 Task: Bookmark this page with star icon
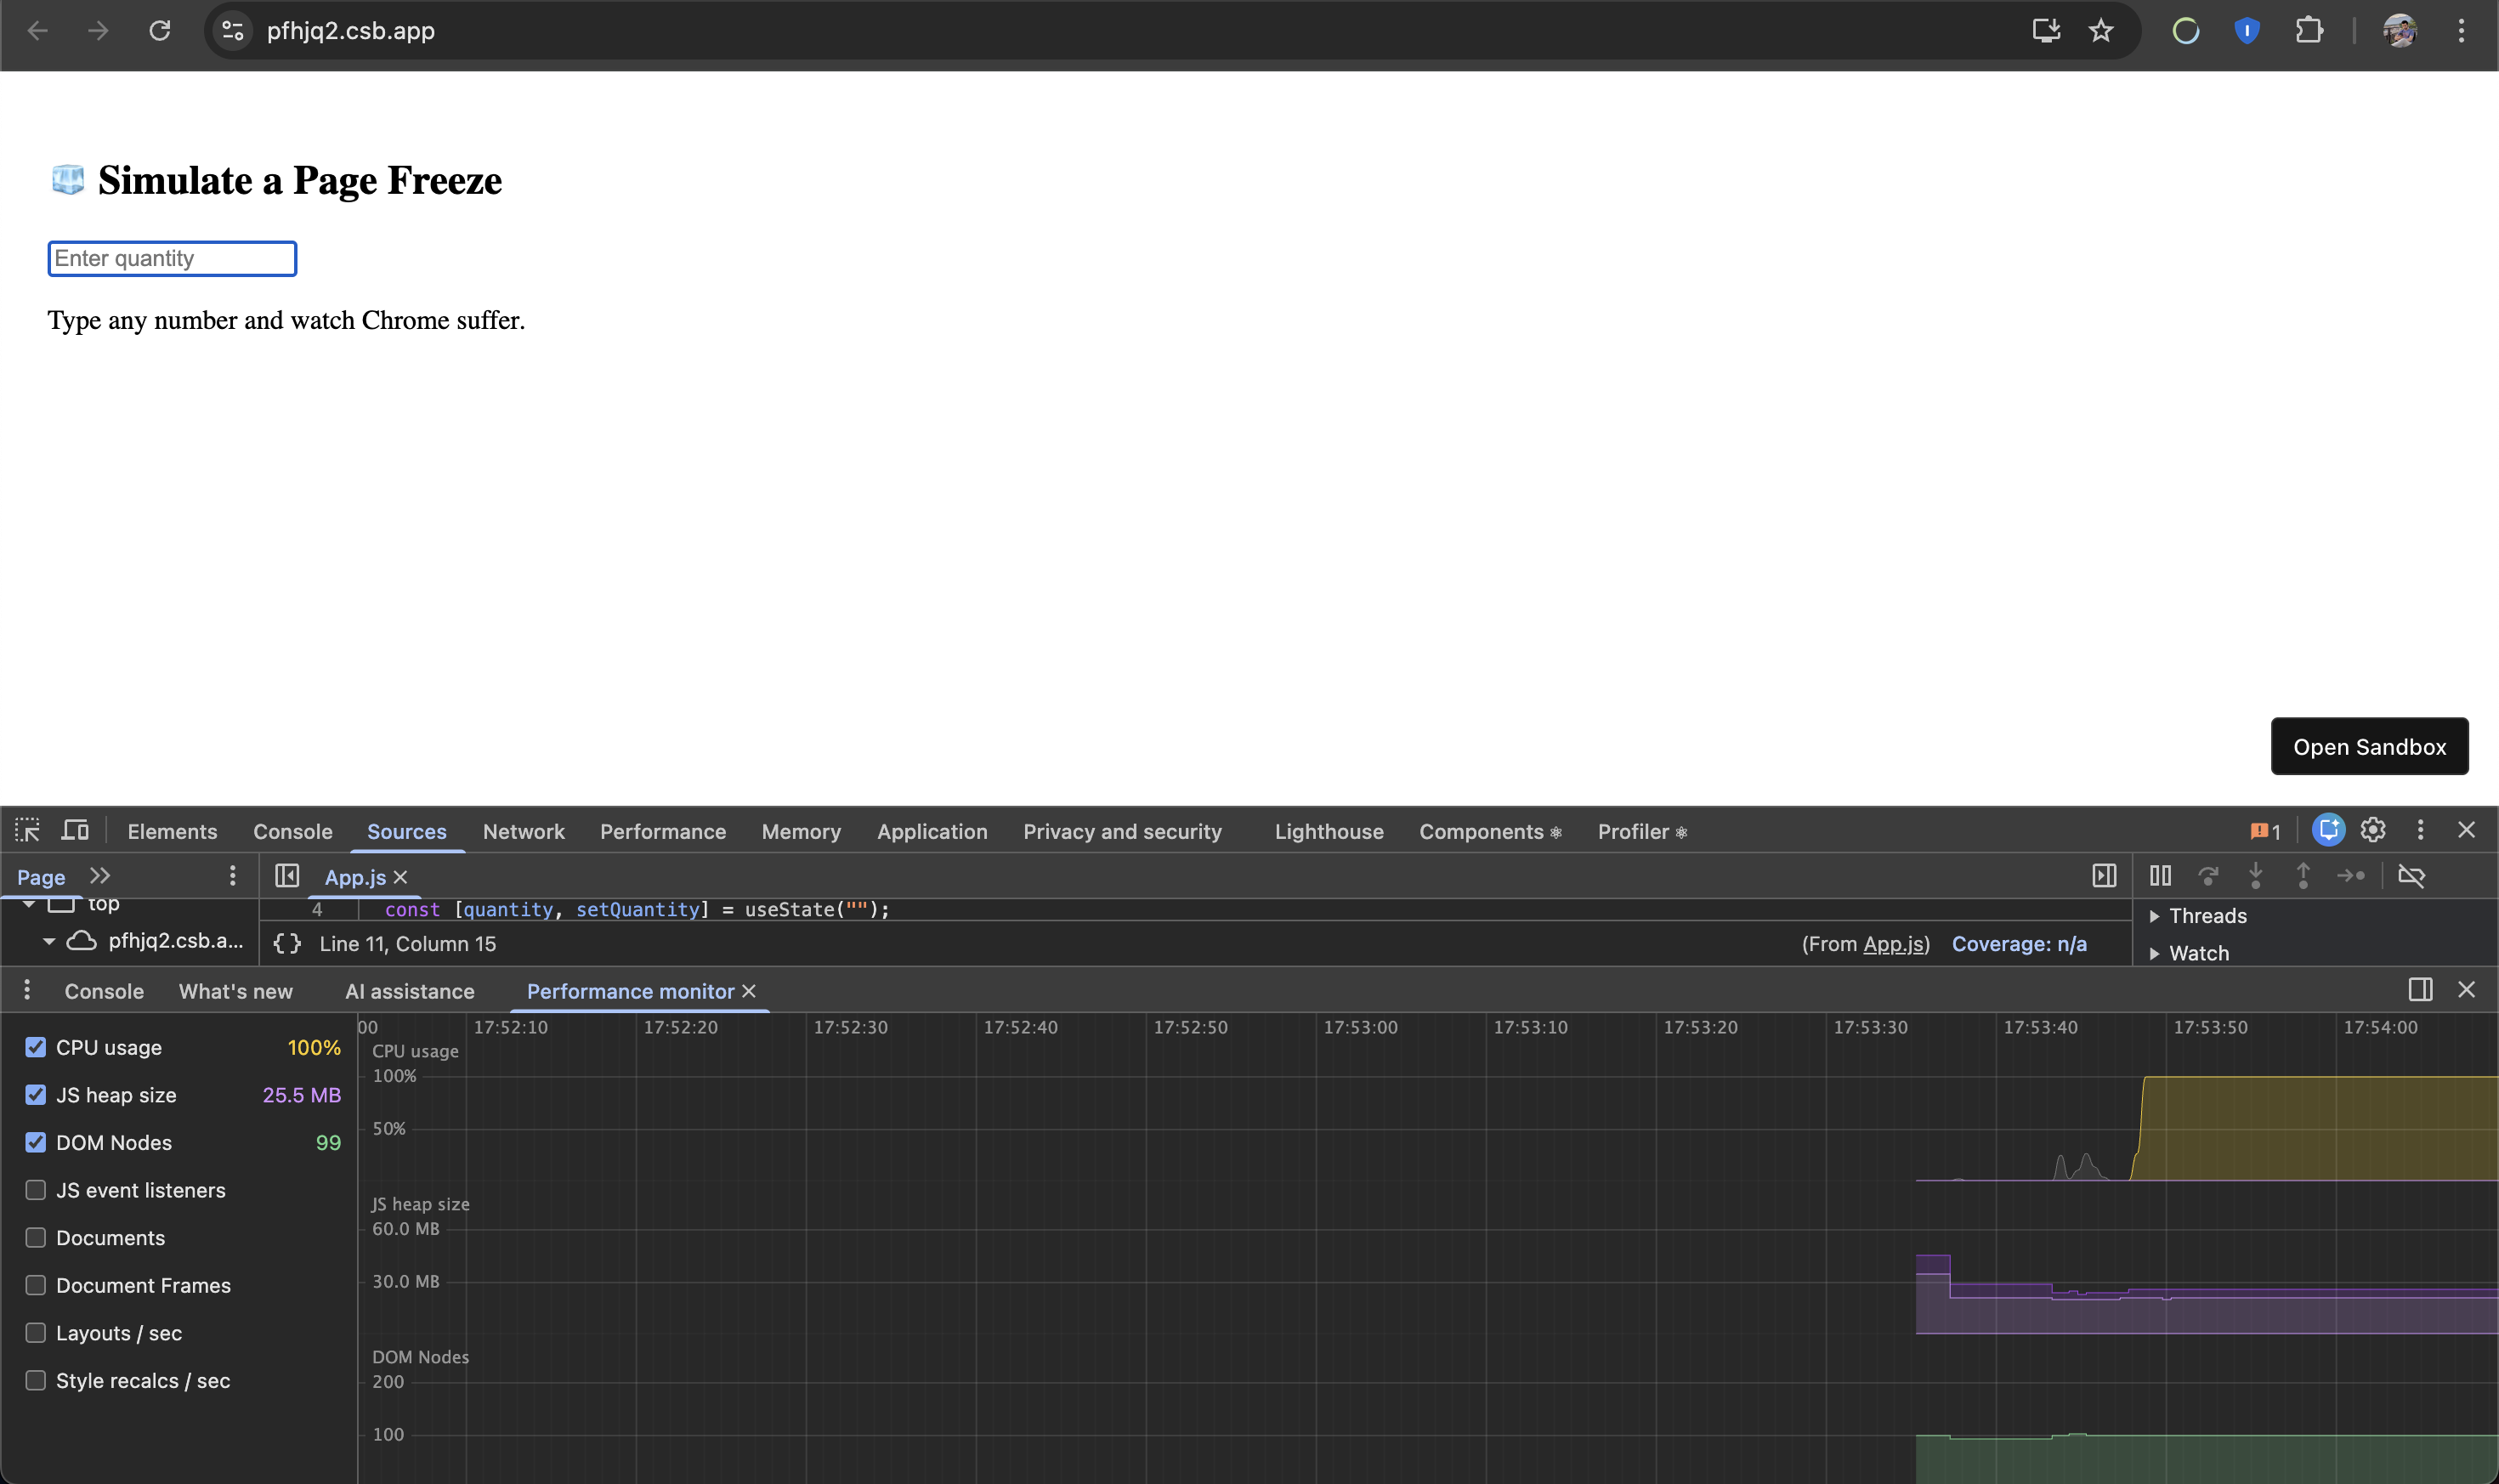[x=2101, y=31]
